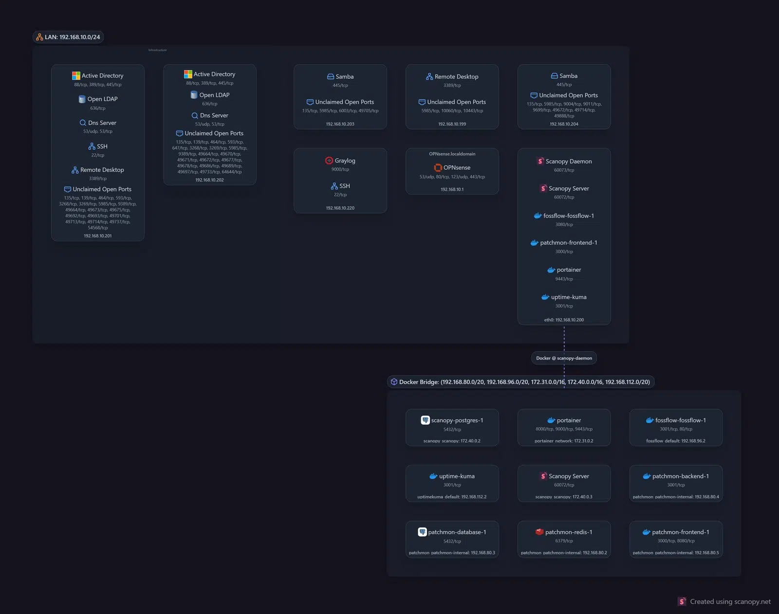This screenshot has width=779, height=614.
Task: Click the Unclaimed Open Ports icon on host 192.168.10.201
Action: point(67,189)
